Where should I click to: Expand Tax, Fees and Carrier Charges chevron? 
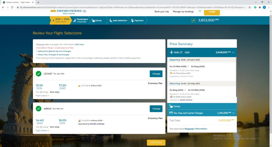click(x=233, y=113)
